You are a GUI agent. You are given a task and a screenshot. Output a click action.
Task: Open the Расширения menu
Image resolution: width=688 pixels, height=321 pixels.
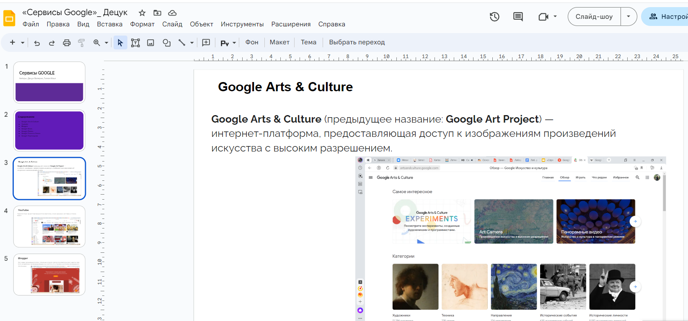[x=291, y=24]
